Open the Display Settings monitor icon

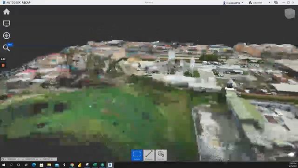pyautogui.click(x=7, y=23)
